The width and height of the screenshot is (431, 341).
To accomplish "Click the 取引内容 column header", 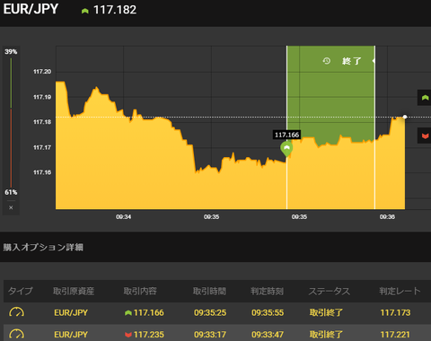I will pos(140,291).
